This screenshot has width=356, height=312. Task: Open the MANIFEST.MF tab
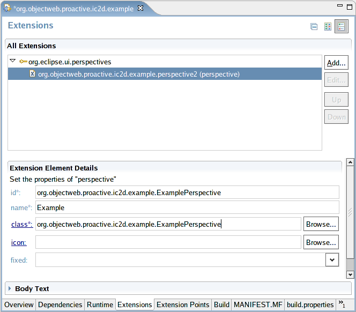(258, 304)
